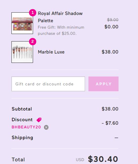
Task: Click the $0.00 free gift price
Action: point(111,27)
